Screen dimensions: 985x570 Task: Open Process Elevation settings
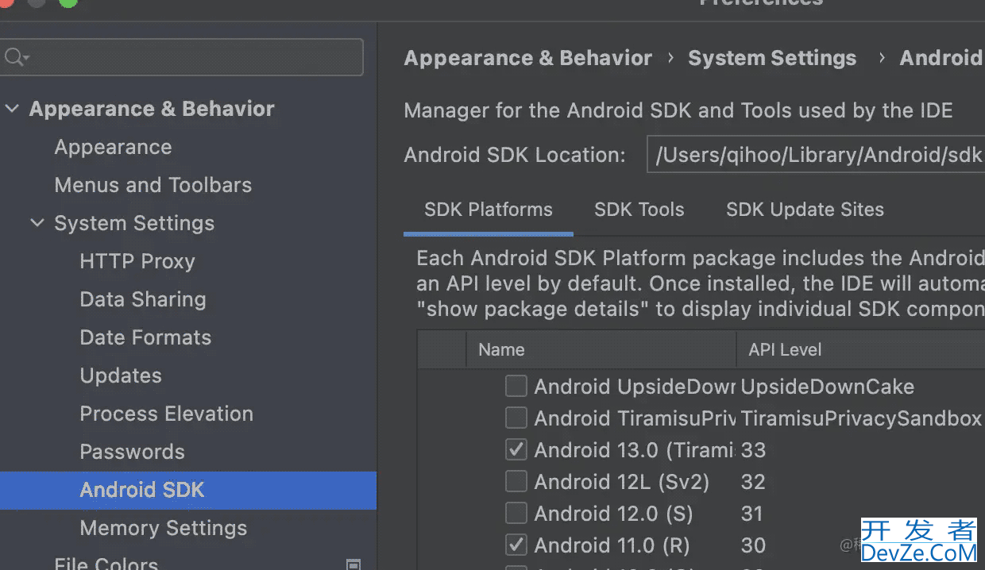pyautogui.click(x=166, y=414)
